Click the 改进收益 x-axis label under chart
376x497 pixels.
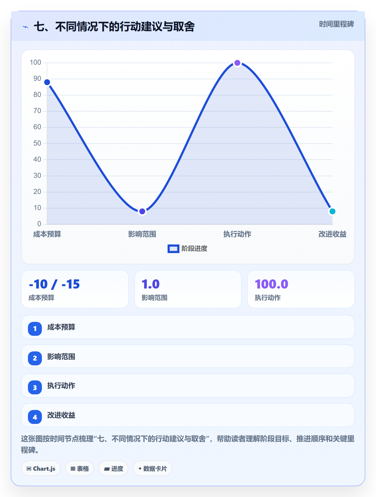tap(332, 234)
